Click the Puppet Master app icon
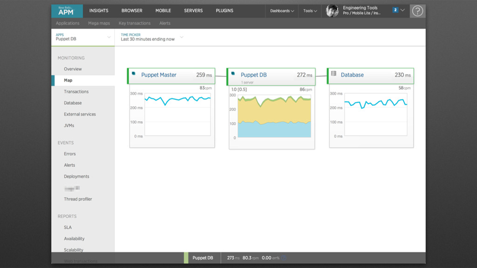This screenshot has height=268, width=477. pos(134,74)
